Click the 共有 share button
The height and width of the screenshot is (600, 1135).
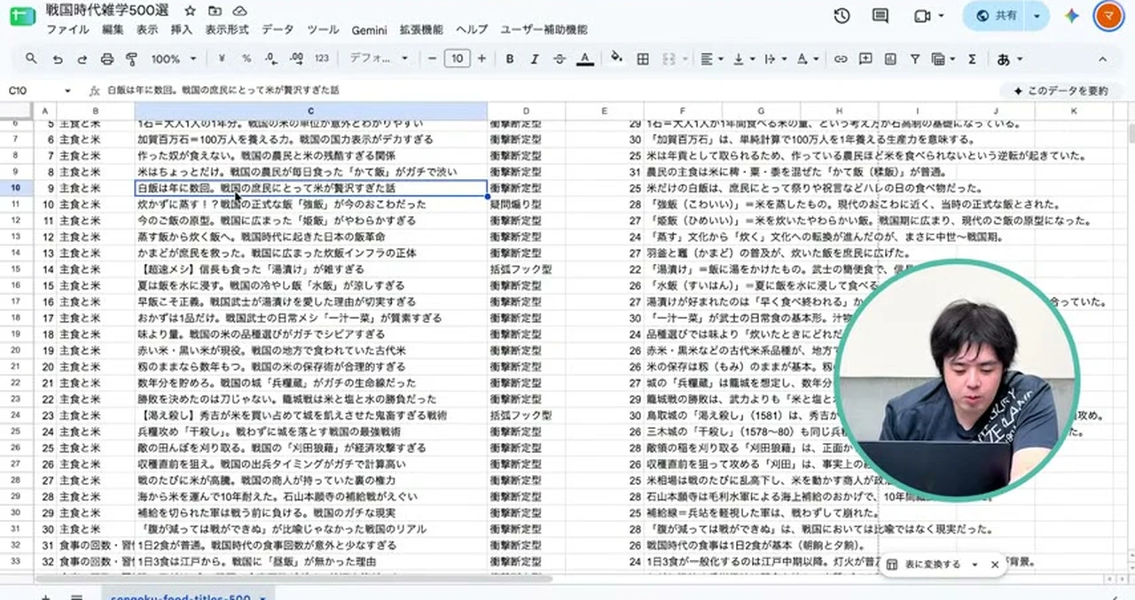pos(996,16)
